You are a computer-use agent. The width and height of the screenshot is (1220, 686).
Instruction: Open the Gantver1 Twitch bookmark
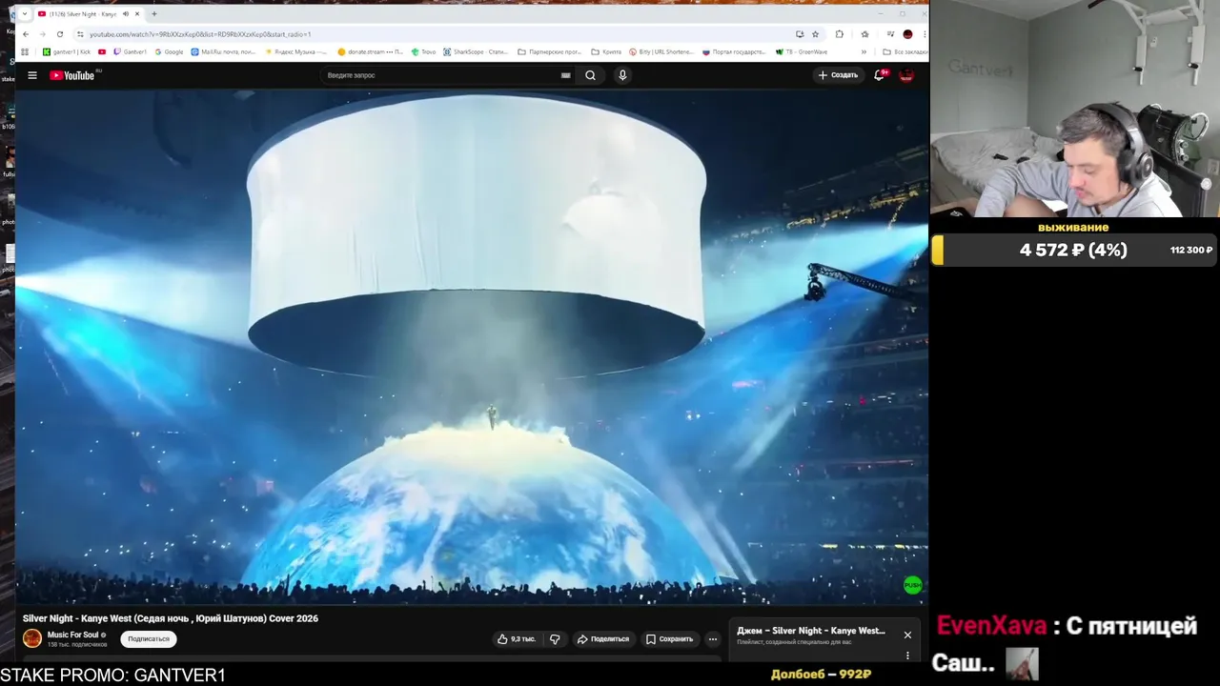(130, 51)
